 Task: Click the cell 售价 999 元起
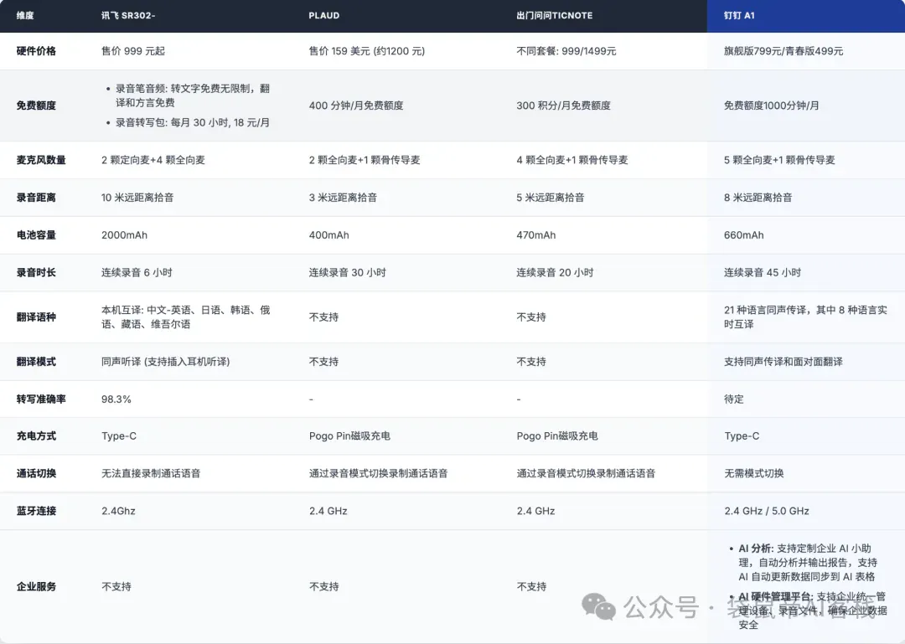point(132,51)
